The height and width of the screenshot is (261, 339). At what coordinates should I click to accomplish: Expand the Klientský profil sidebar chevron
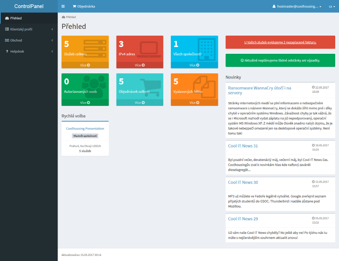[52, 29]
